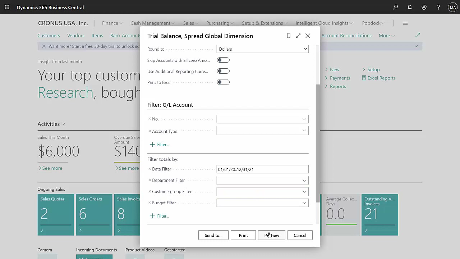460x259 pixels.
Task: Open the Sales menu
Action: tap(190, 23)
